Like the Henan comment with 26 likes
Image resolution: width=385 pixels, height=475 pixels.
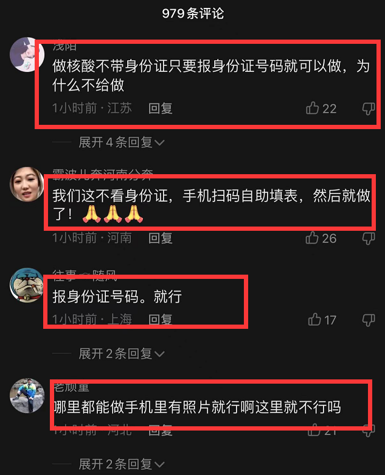(x=313, y=237)
